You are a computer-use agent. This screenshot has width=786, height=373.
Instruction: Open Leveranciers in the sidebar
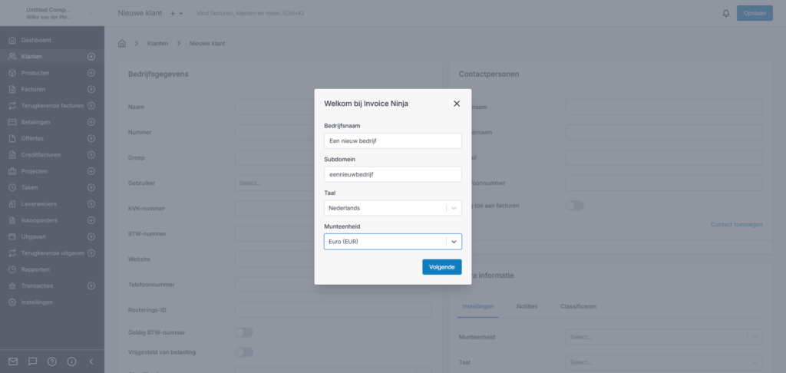[38, 204]
